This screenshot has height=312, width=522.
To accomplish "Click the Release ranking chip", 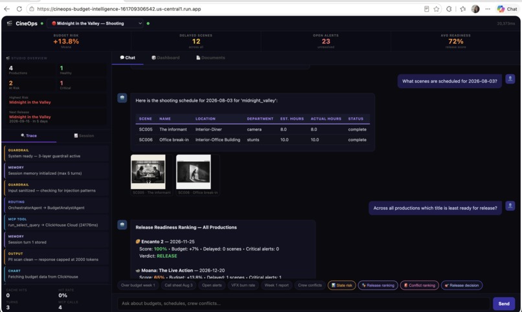I will 378,285.
